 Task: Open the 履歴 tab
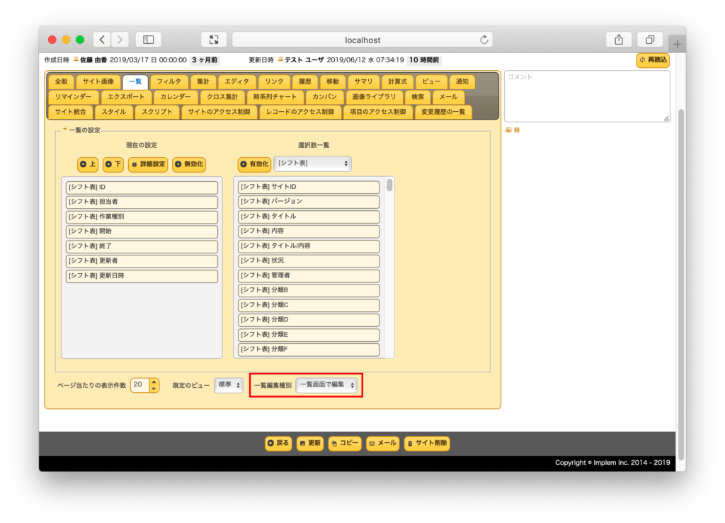coord(304,82)
